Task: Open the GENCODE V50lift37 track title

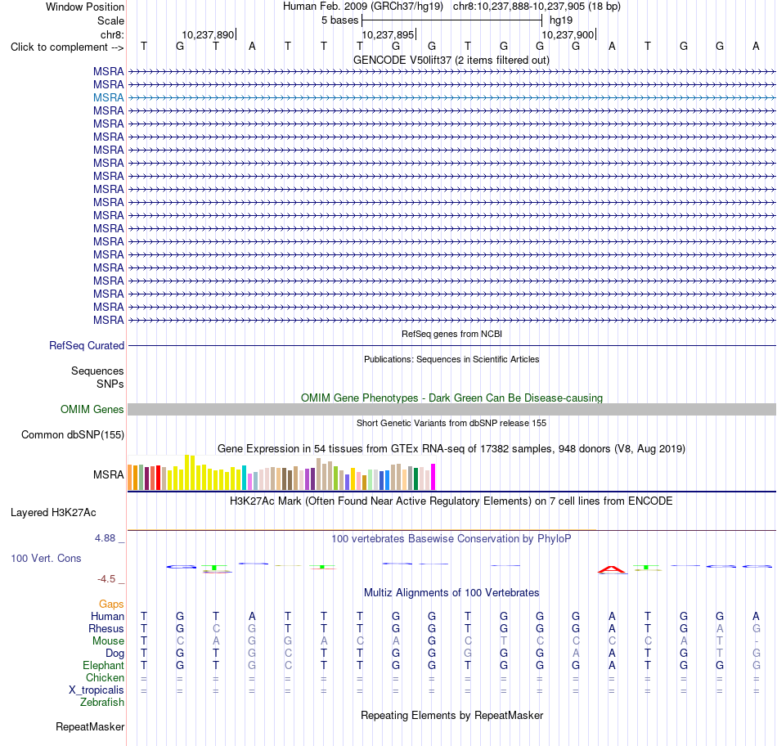Action: coord(451,61)
